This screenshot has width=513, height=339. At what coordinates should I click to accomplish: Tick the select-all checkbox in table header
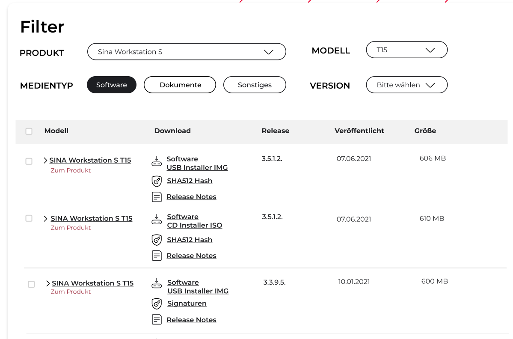point(29,131)
